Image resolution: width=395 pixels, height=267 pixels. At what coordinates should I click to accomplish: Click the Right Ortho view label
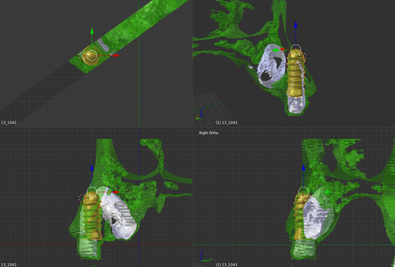209,133
